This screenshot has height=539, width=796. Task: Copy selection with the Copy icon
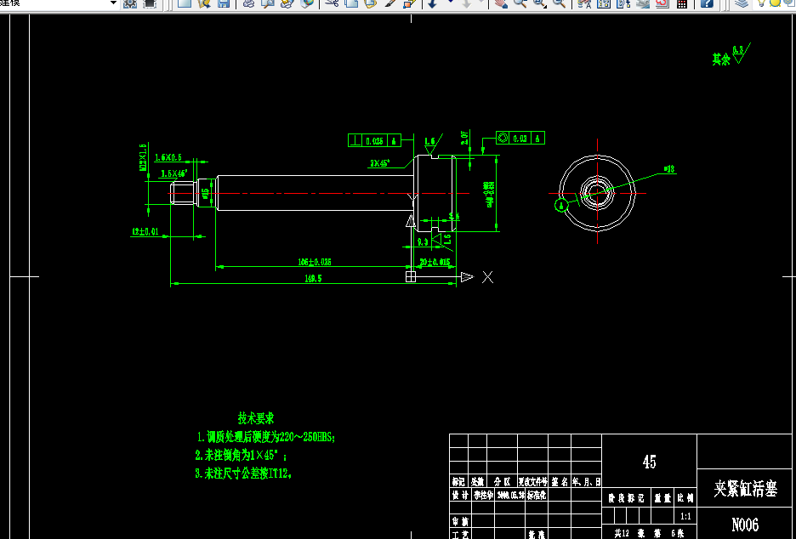pos(351,3)
